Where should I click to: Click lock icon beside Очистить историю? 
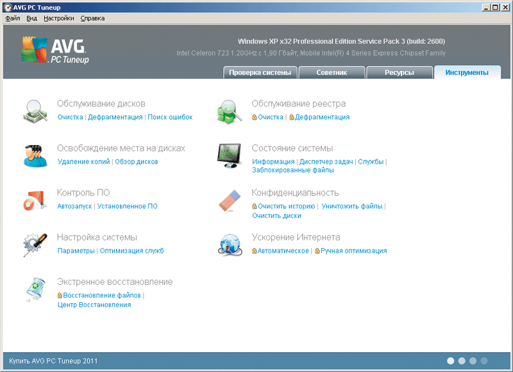pyautogui.click(x=254, y=206)
